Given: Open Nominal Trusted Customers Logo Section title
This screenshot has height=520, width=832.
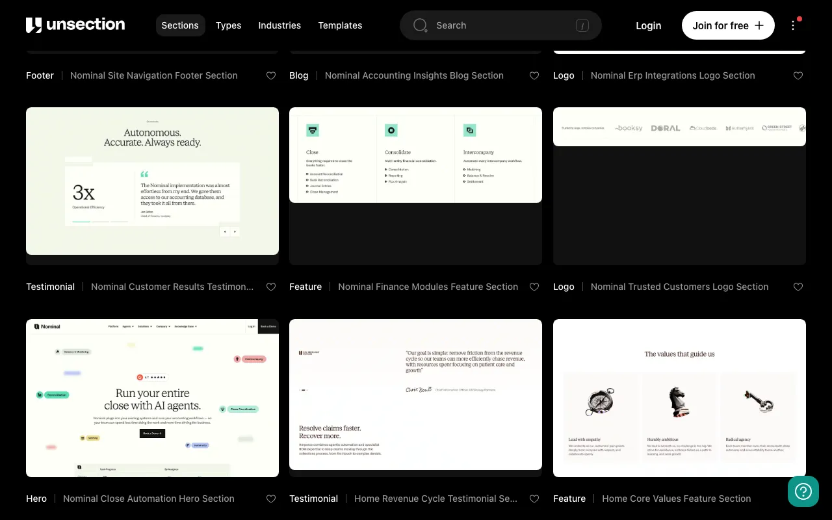Looking at the screenshot, I should click(679, 287).
